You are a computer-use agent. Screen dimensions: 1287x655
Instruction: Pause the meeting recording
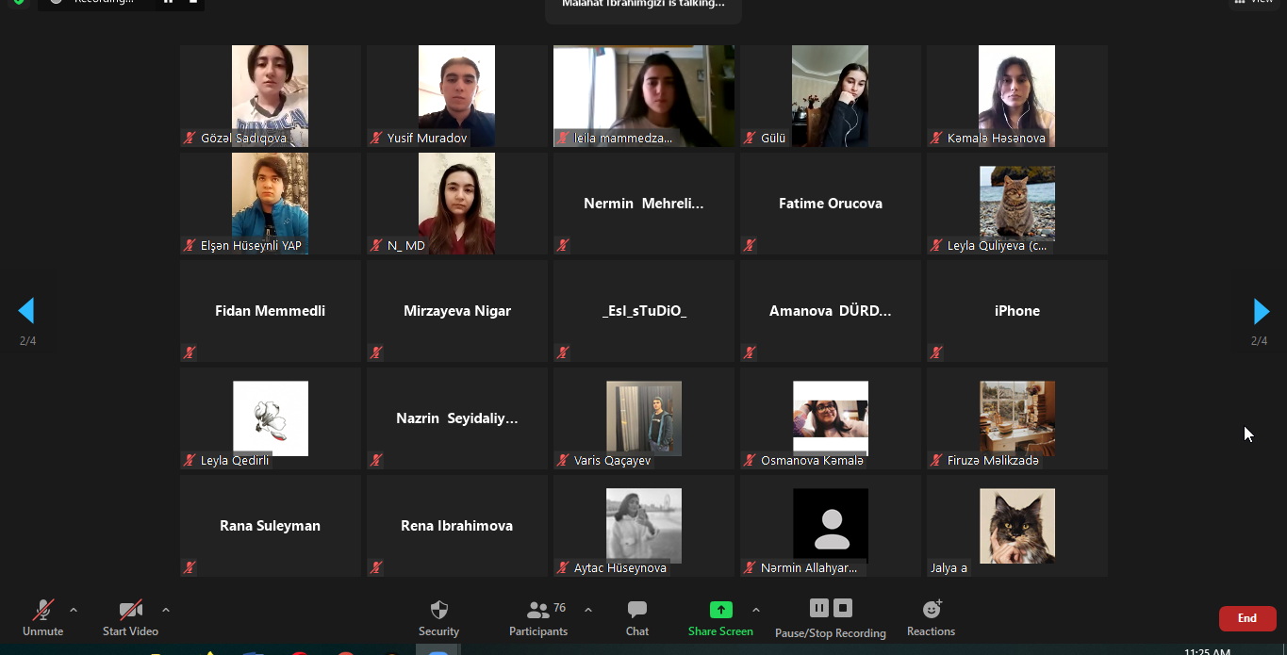818,608
